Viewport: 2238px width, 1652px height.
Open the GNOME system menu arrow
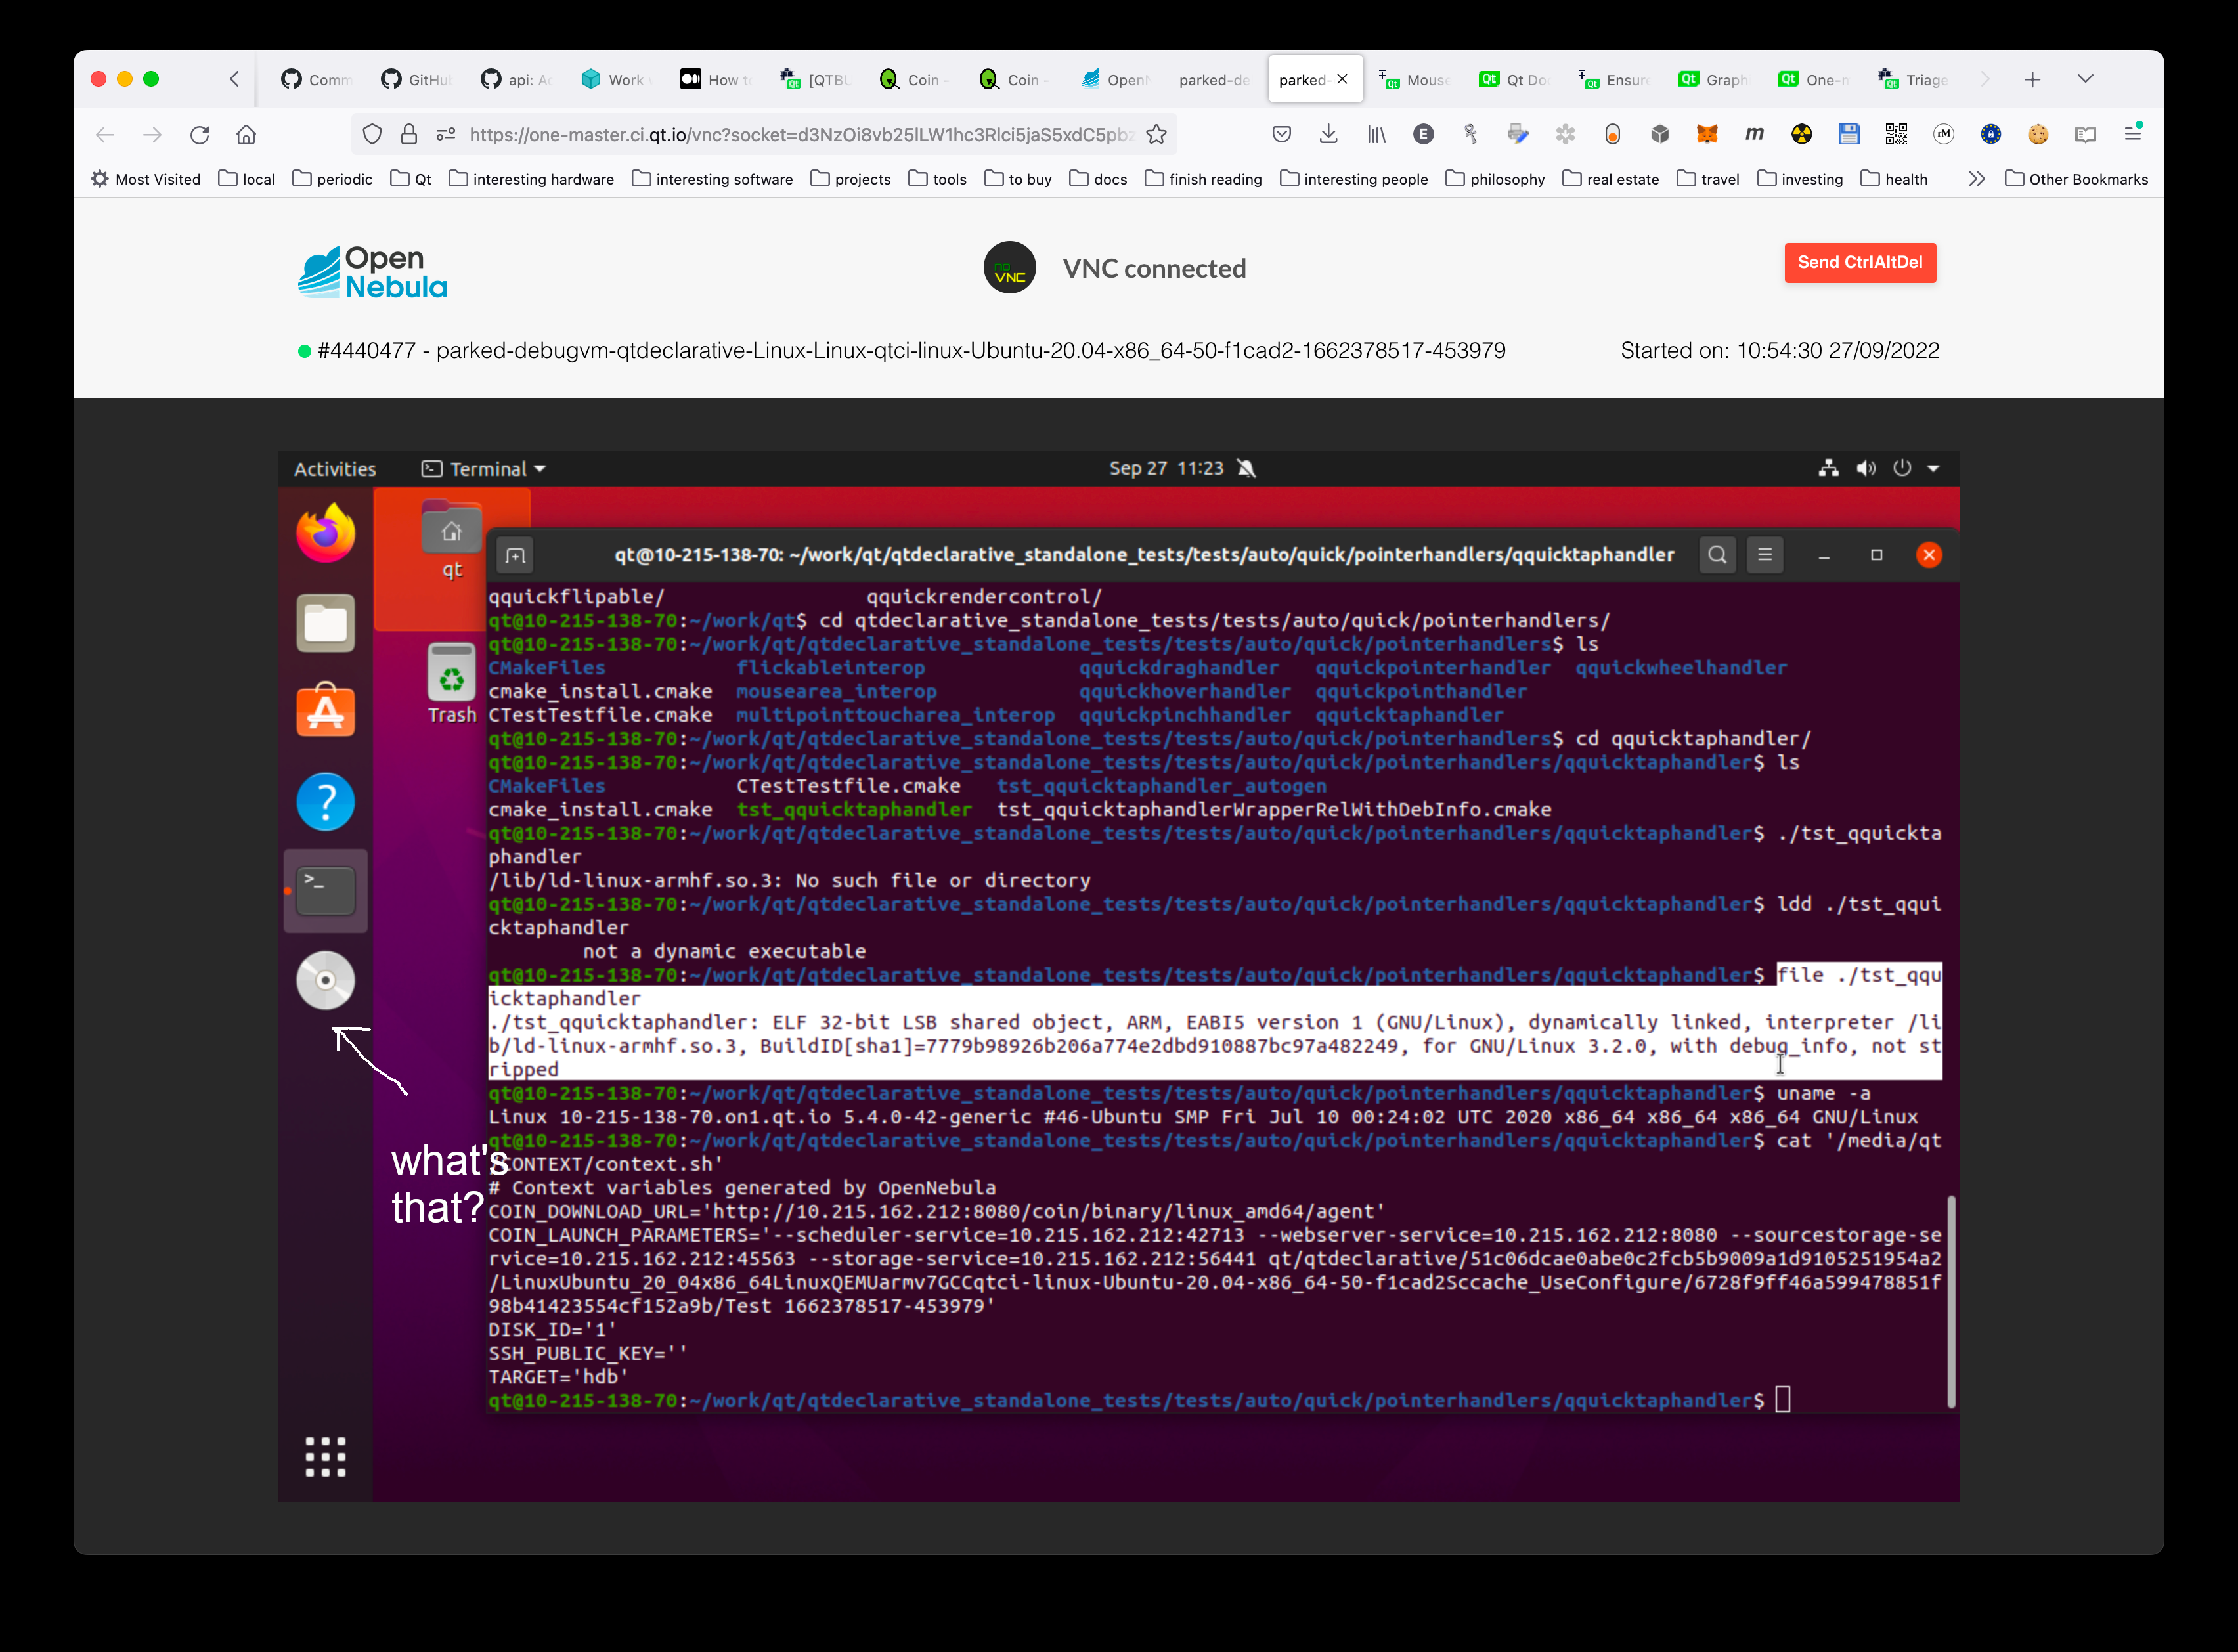[x=1933, y=468]
